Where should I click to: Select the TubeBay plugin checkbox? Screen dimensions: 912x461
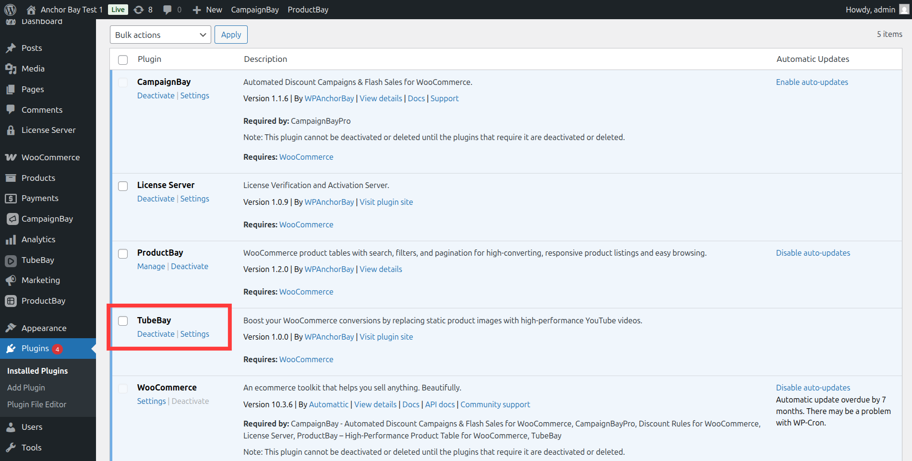(123, 321)
